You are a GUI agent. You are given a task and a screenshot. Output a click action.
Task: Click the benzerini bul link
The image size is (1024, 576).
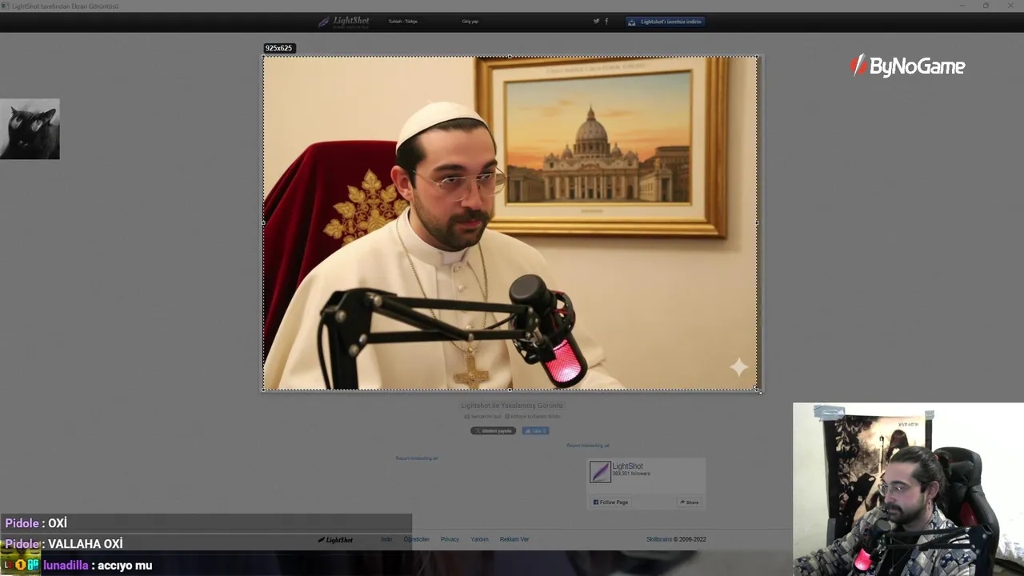click(x=483, y=416)
